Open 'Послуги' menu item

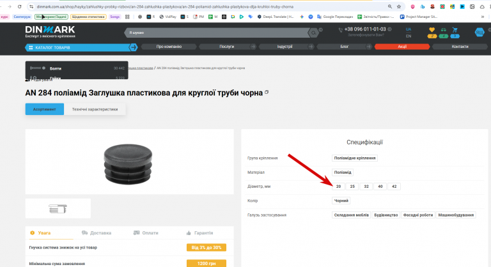pyautogui.click(x=227, y=47)
